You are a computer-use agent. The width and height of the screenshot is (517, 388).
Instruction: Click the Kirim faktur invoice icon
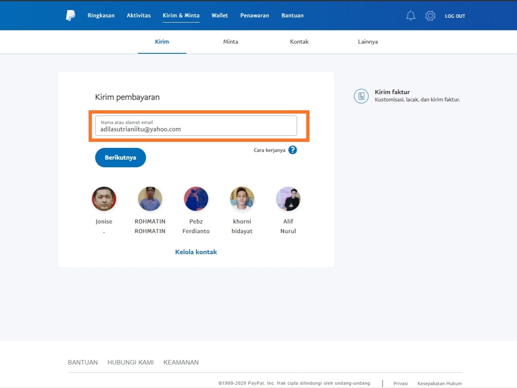pyautogui.click(x=361, y=96)
